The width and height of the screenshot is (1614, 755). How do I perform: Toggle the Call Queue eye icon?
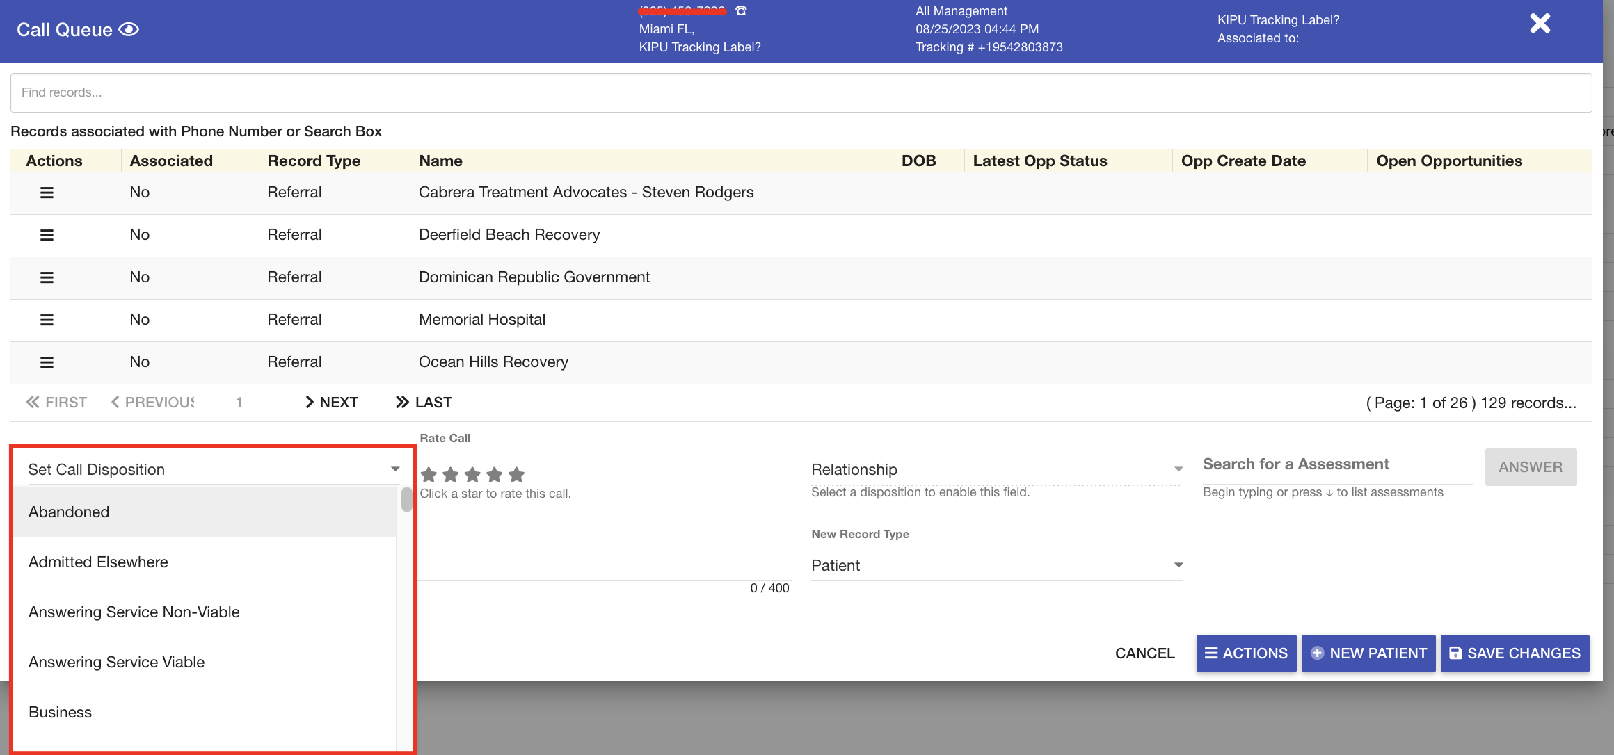[x=129, y=29]
